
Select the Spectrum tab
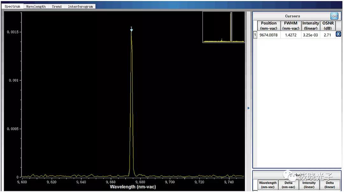click(12, 6)
